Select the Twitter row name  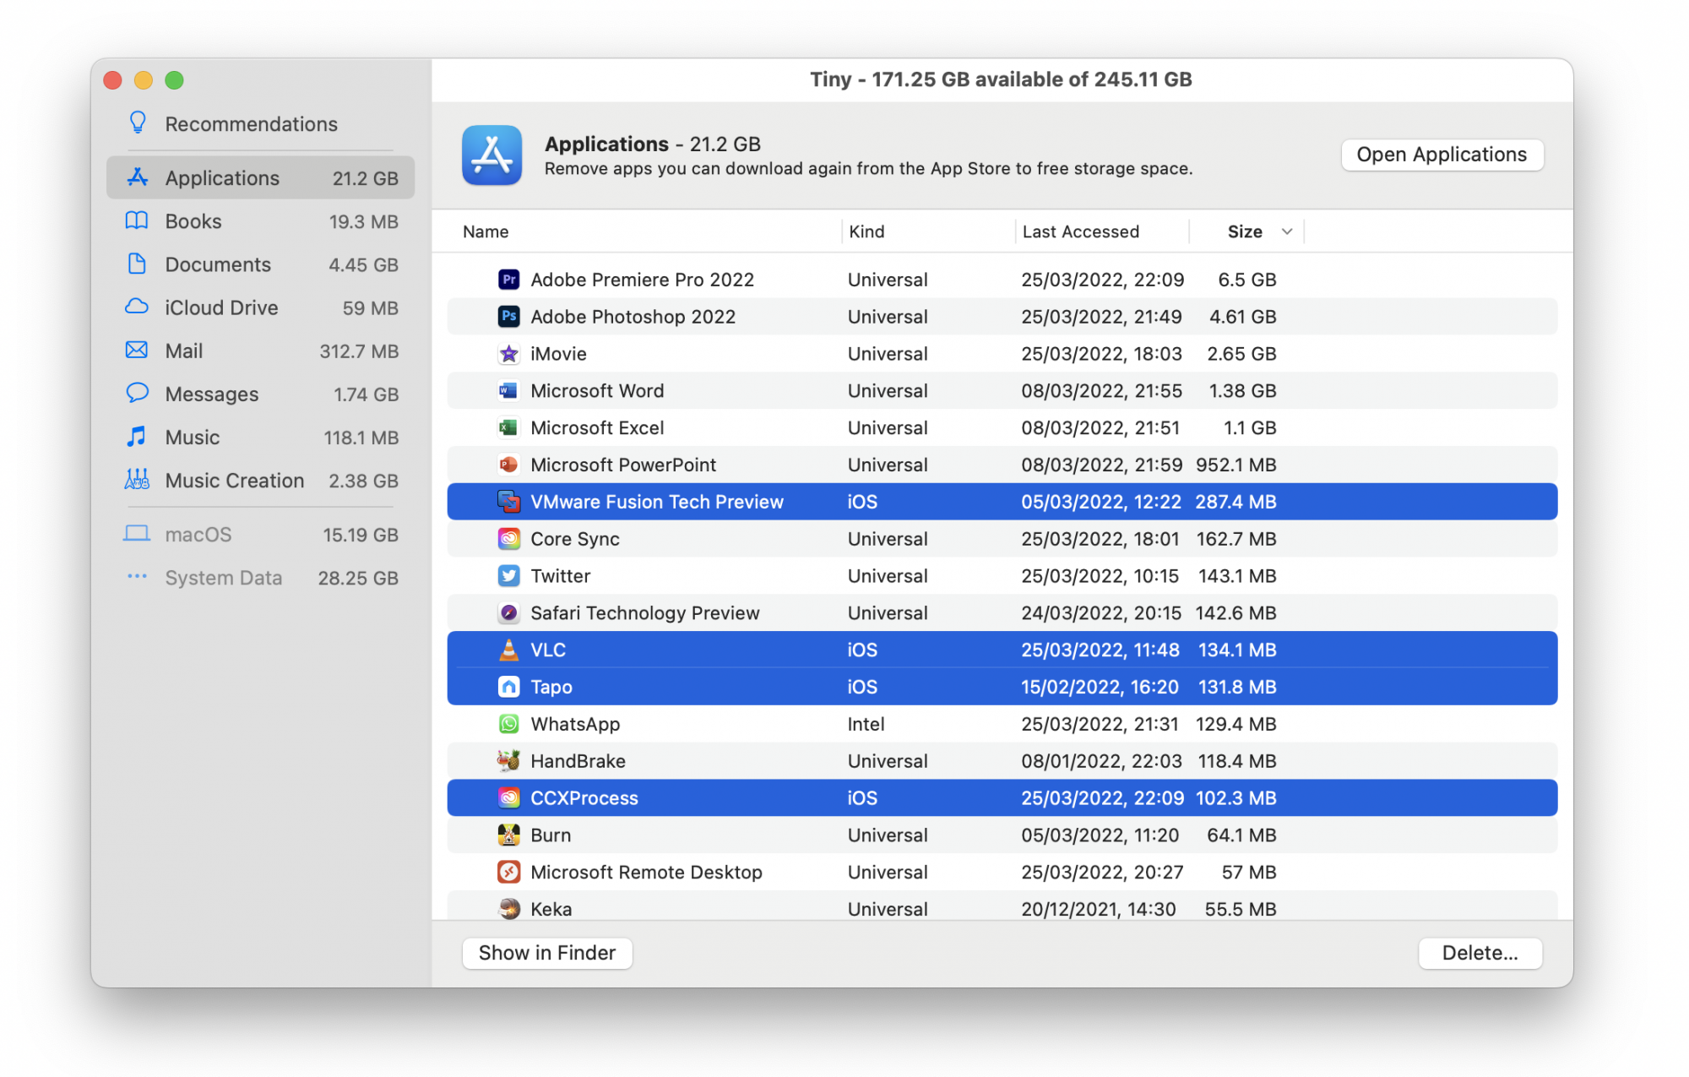560,576
